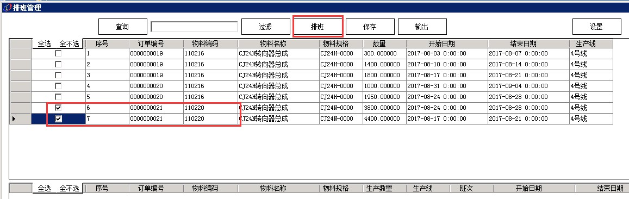Click 全不选 in the lower grid
The height and width of the screenshot is (199, 629).
(x=70, y=188)
